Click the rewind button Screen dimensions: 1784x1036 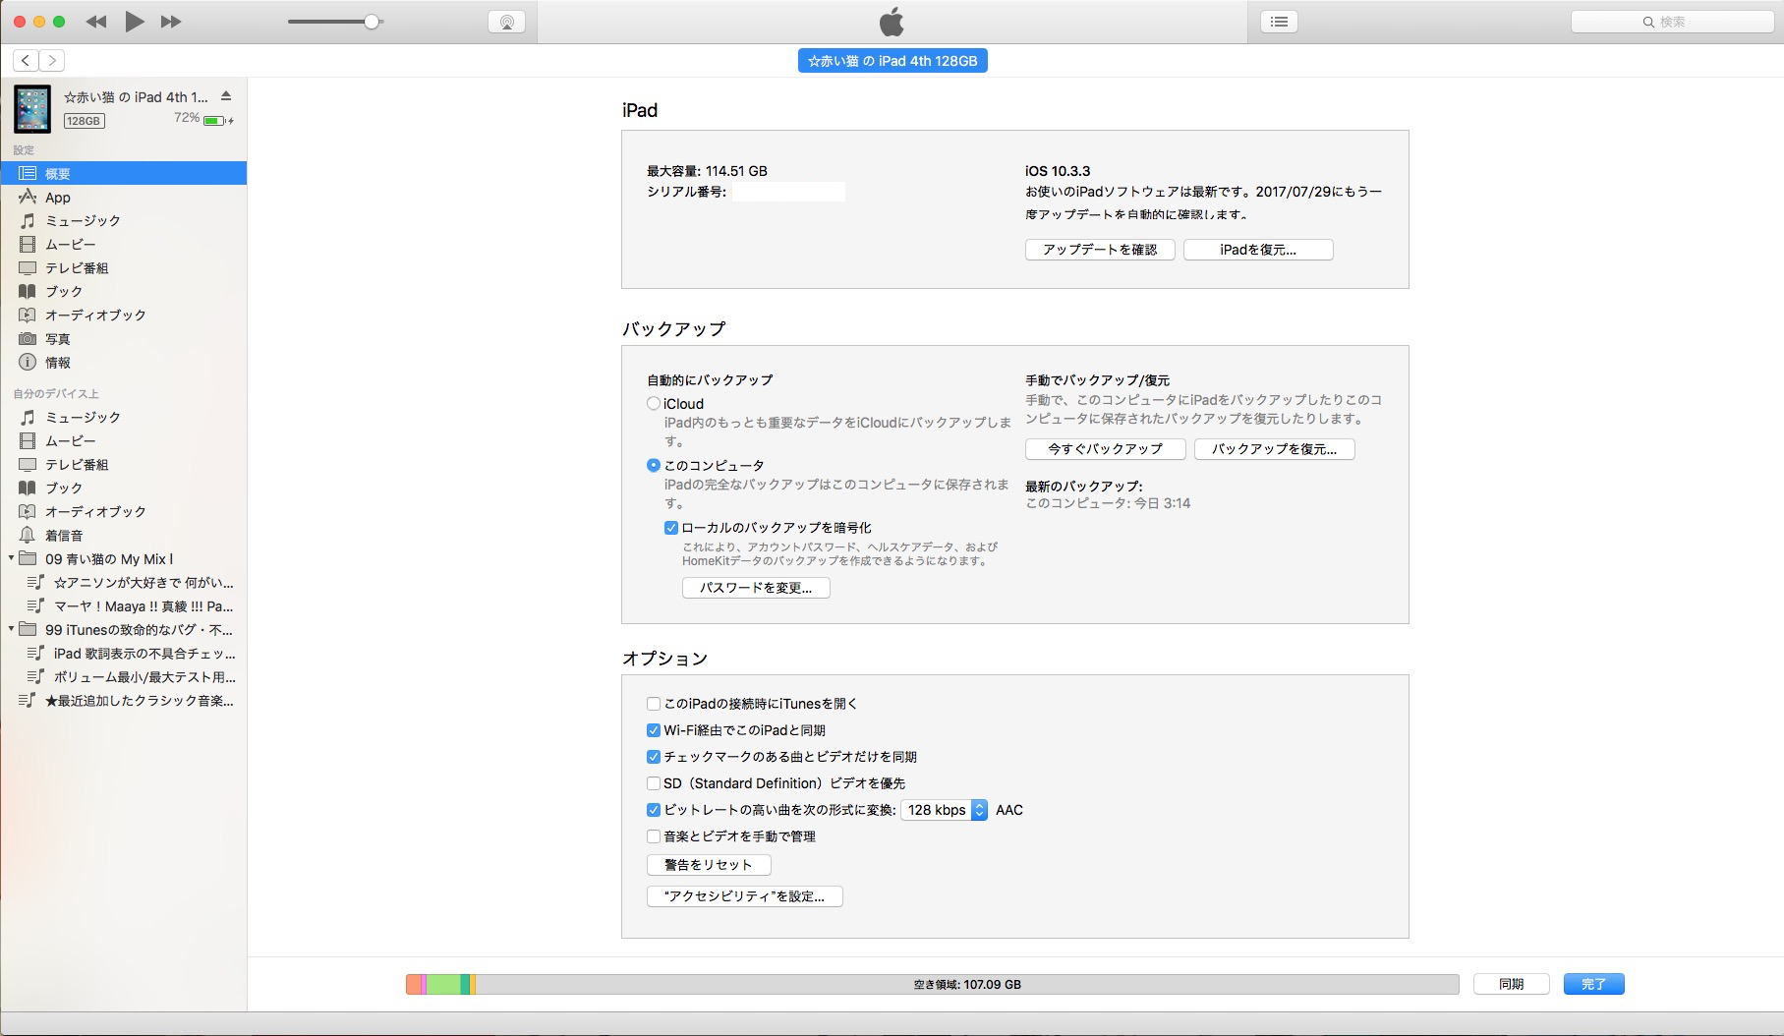[96, 22]
